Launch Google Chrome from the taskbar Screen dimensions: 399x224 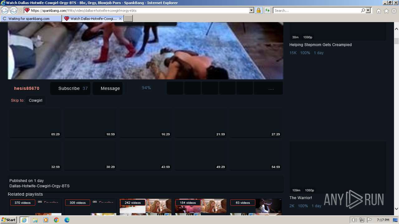point(56,220)
